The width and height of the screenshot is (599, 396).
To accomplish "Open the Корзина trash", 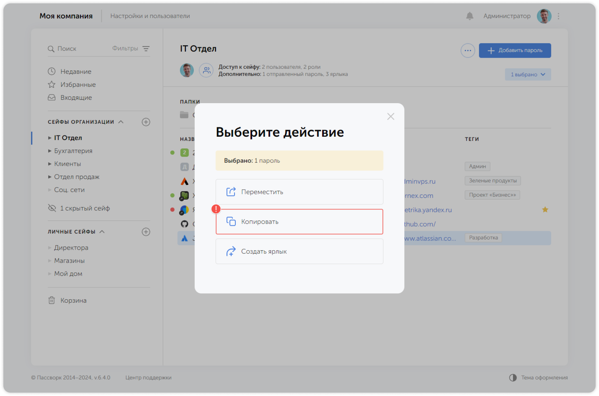I will [x=73, y=300].
